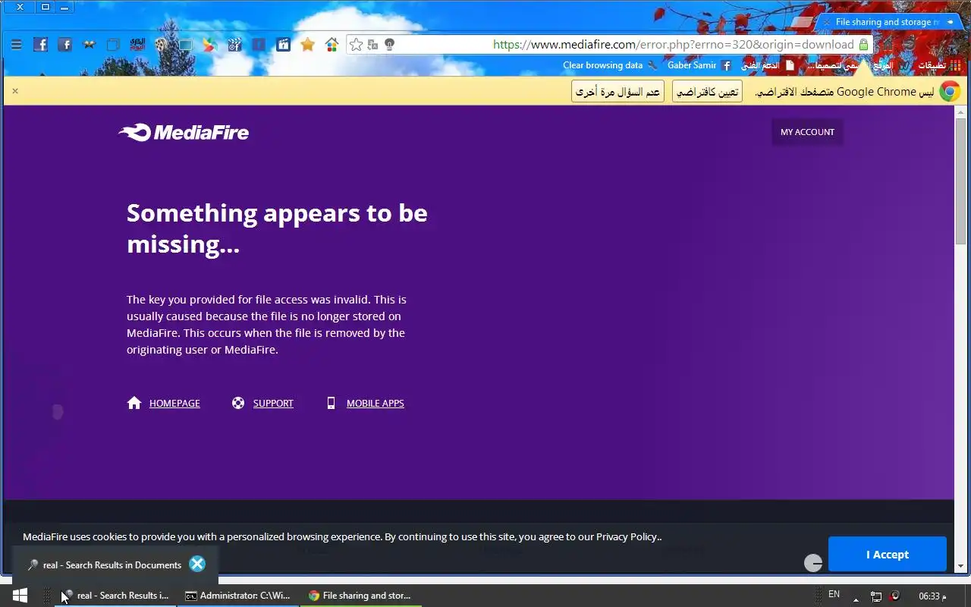This screenshot has height=607, width=971.
Task: Open the SUPPORT link
Action: coord(273,403)
